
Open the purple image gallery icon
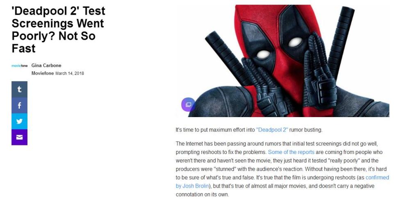(x=188, y=104)
